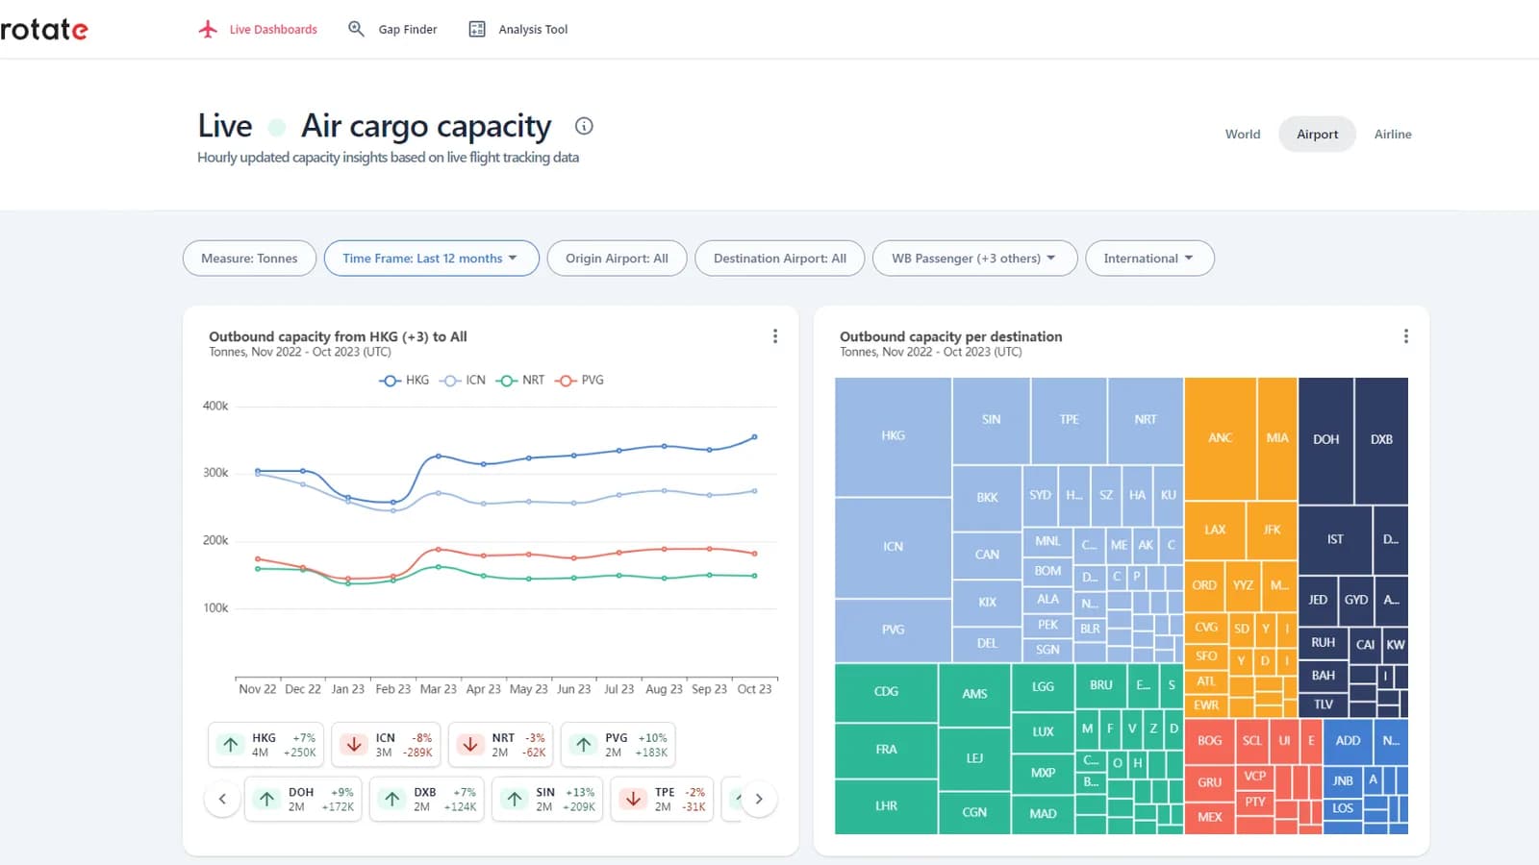This screenshot has width=1539, height=865.
Task: Click the down arrow icon on TPE card
Action: click(633, 799)
